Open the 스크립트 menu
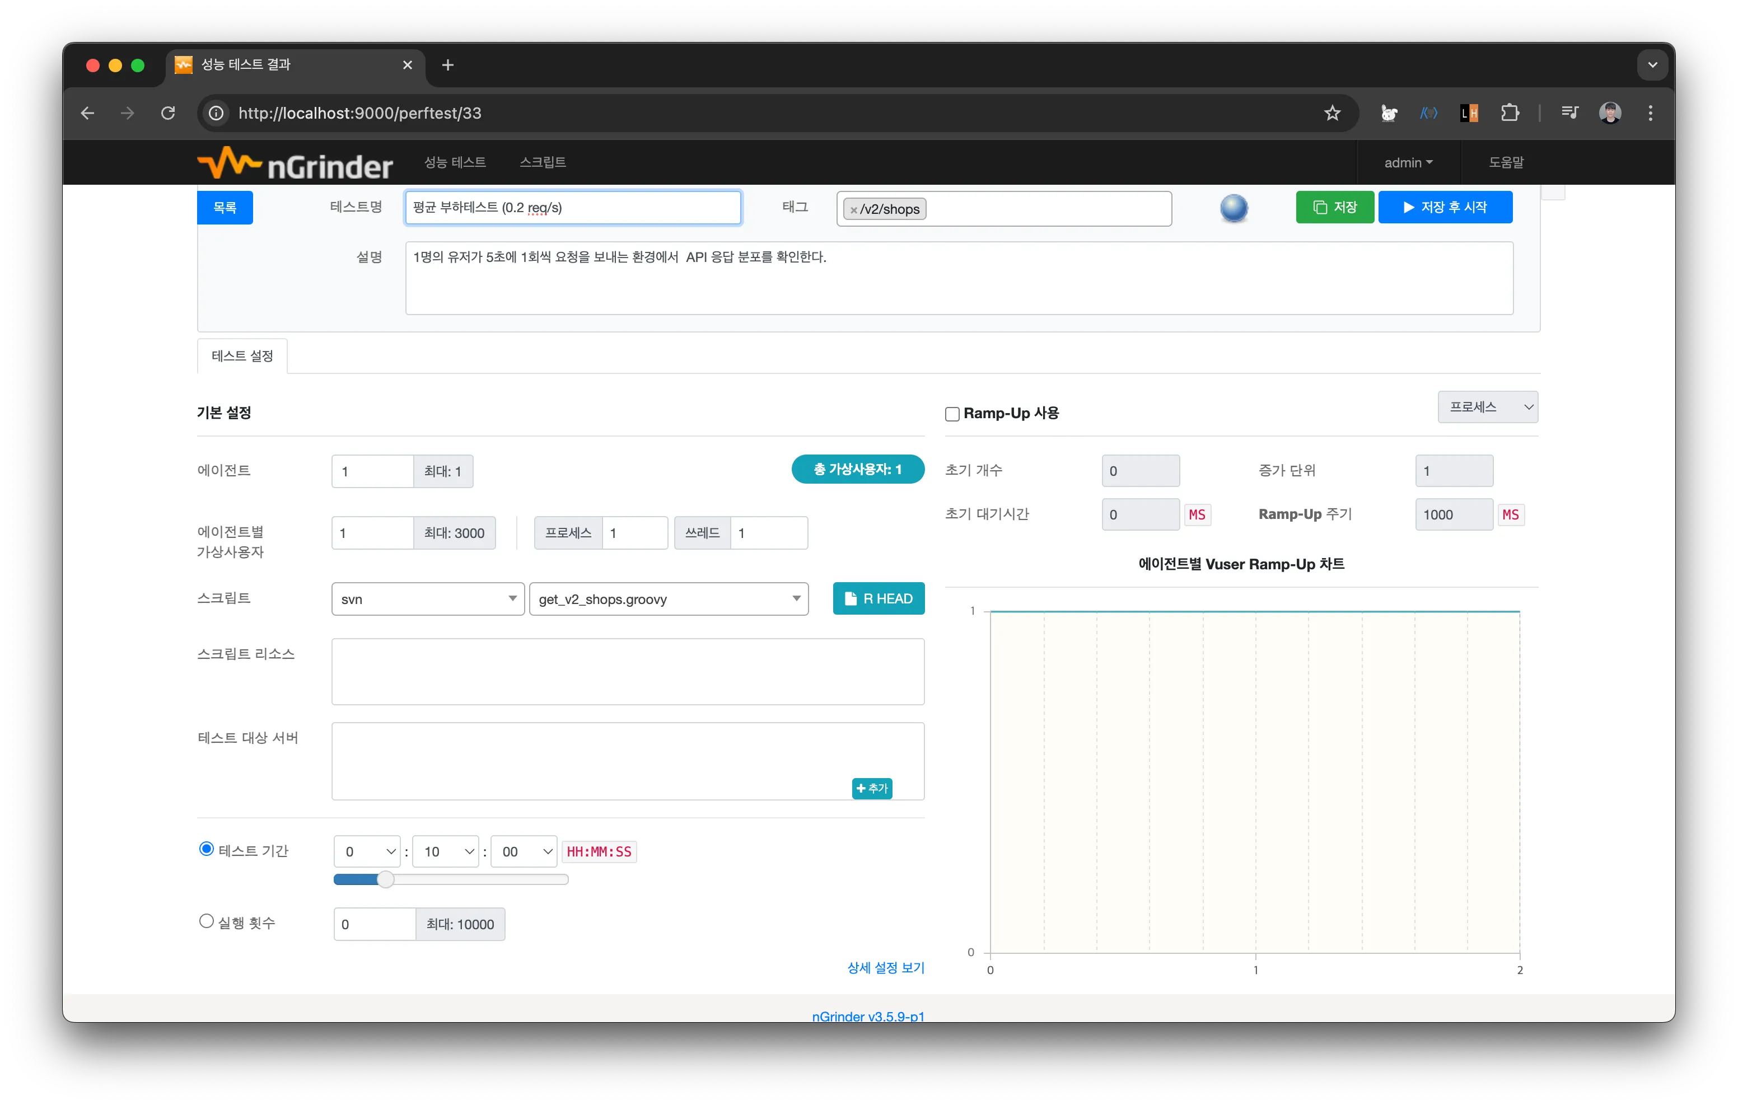1738x1105 pixels. (542, 162)
